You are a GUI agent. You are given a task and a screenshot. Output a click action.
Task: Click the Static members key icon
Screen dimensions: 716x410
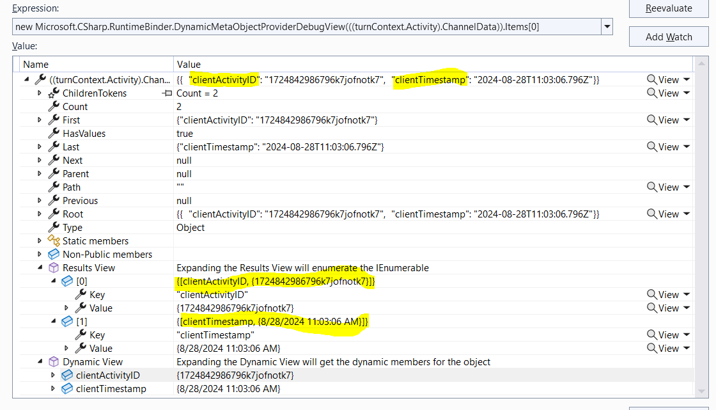(53, 240)
